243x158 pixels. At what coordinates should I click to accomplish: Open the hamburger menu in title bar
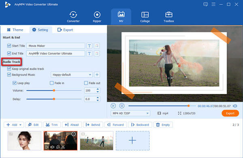click(213, 4)
